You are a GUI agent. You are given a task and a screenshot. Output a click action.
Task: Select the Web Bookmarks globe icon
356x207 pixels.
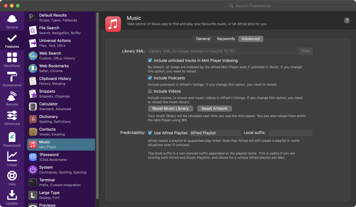pyautogui.click(x=33, y=69)
